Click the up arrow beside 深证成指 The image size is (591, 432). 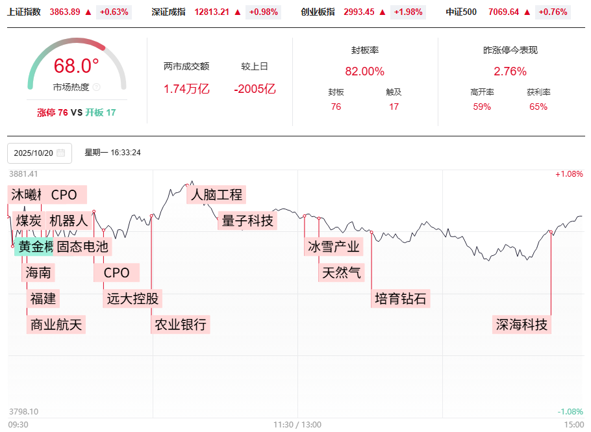point(238,12)
